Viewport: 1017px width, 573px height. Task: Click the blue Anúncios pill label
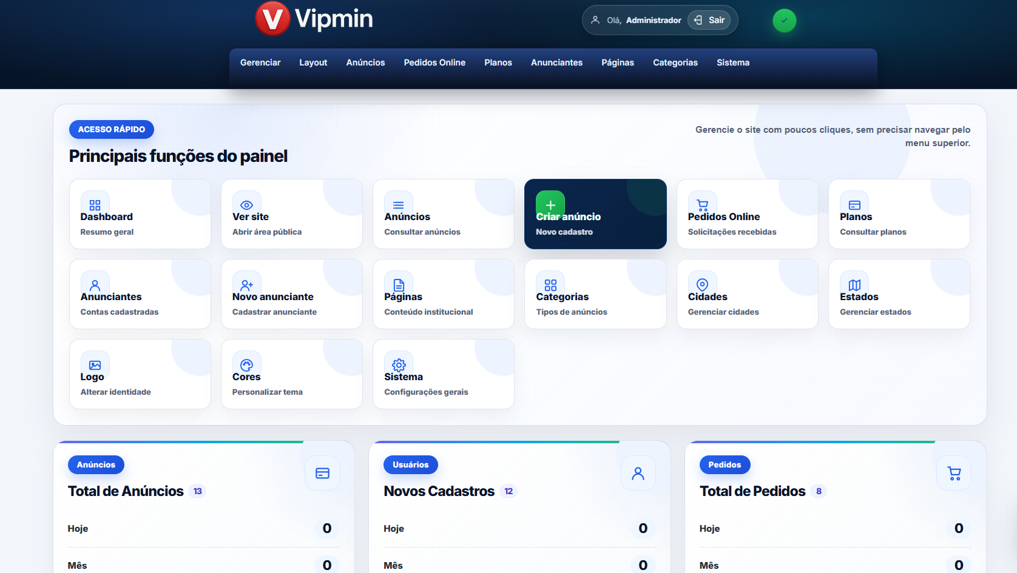pos(96,464)
